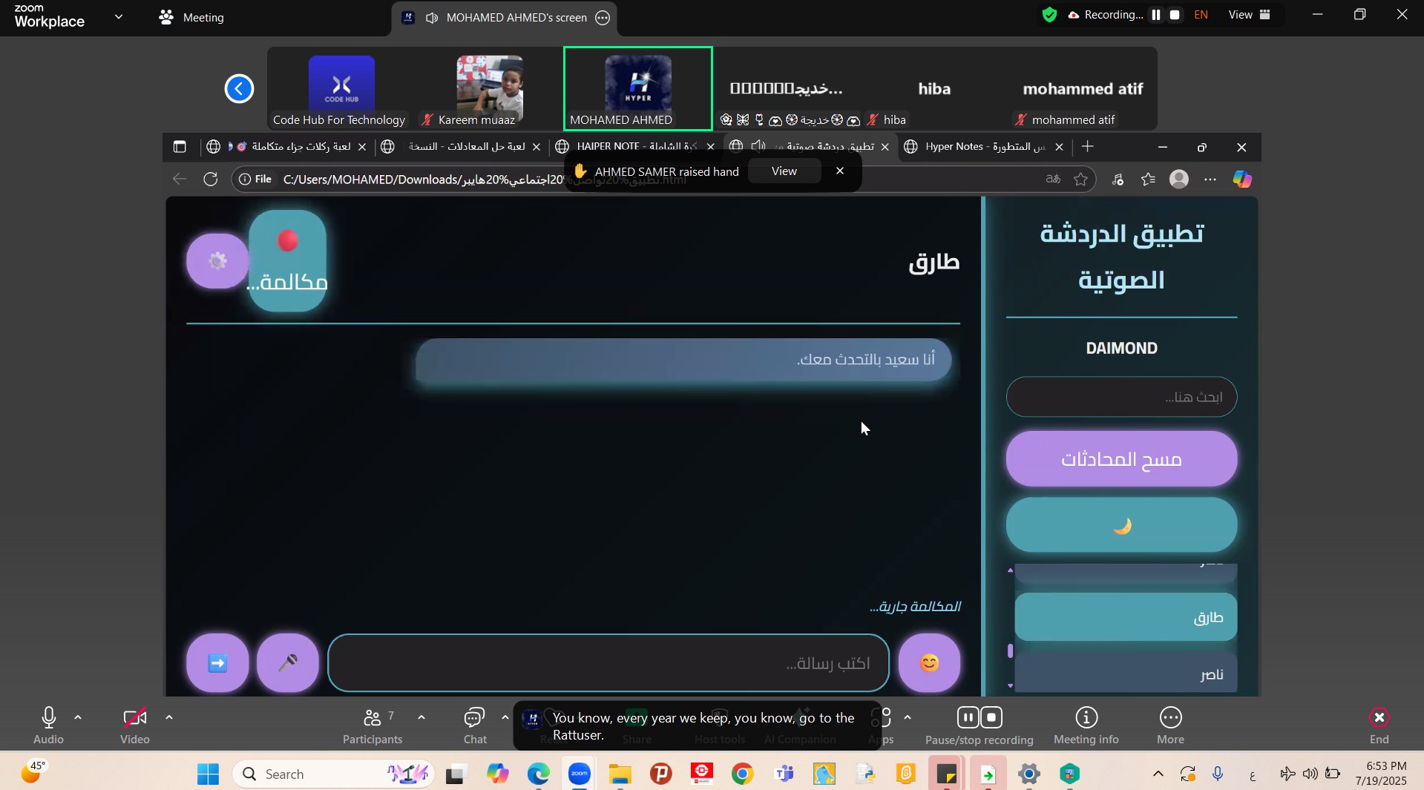Click the browser refresh icon

click(x=211, y=179)
